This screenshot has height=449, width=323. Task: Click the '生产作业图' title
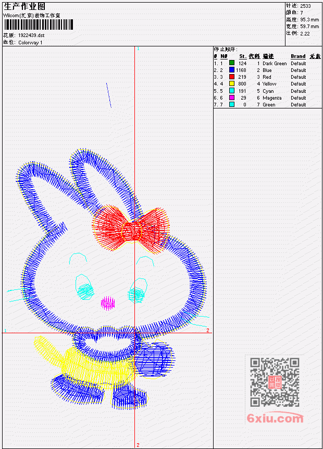[24, 6]
